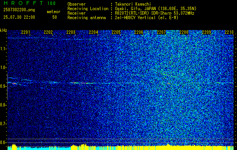The image size is (237, 150).
Task: Click time marker 2210
Action: click(x=229, y=32)
